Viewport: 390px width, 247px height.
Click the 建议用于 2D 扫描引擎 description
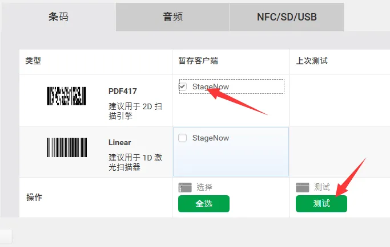coord(135,110)
